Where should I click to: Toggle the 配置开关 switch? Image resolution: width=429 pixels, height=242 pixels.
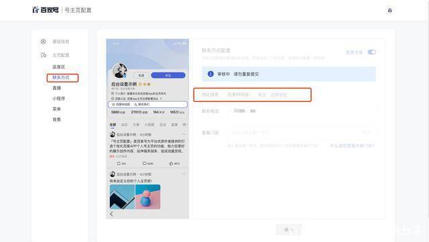[x=371, y=52]
